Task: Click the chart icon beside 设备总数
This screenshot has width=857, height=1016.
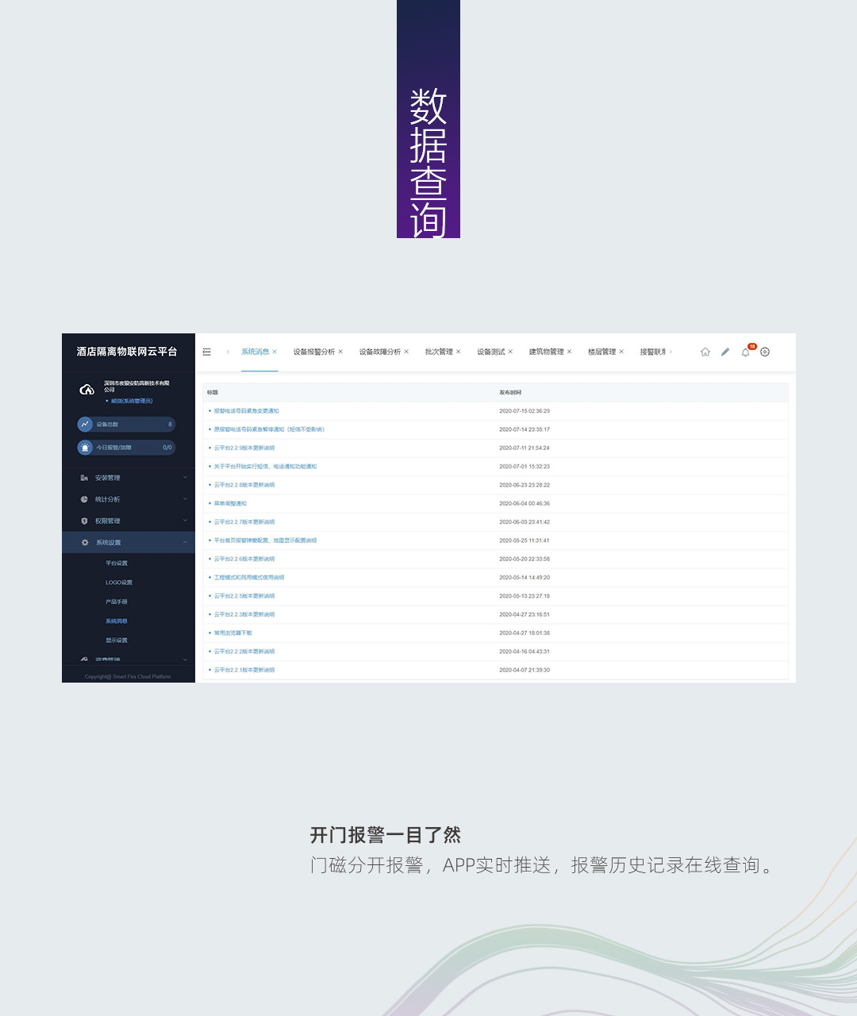Action: point(86,424)
